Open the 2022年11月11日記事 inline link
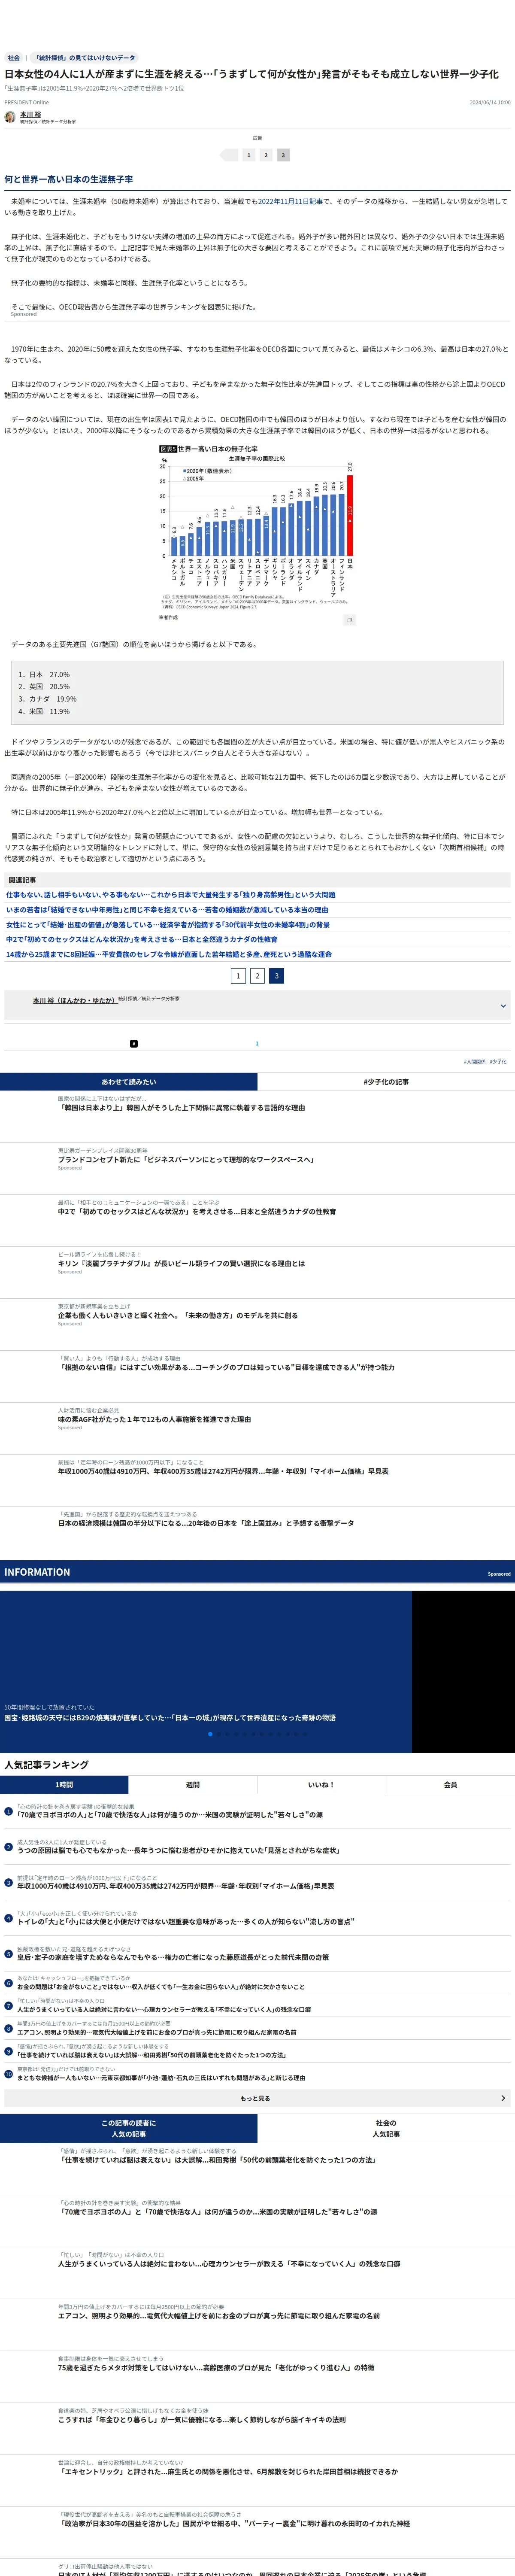 click(291, 201)
